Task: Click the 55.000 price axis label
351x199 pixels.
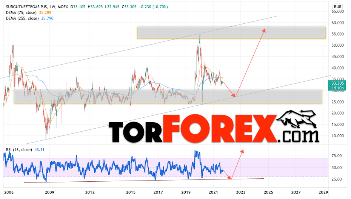Action: (337, 34)
